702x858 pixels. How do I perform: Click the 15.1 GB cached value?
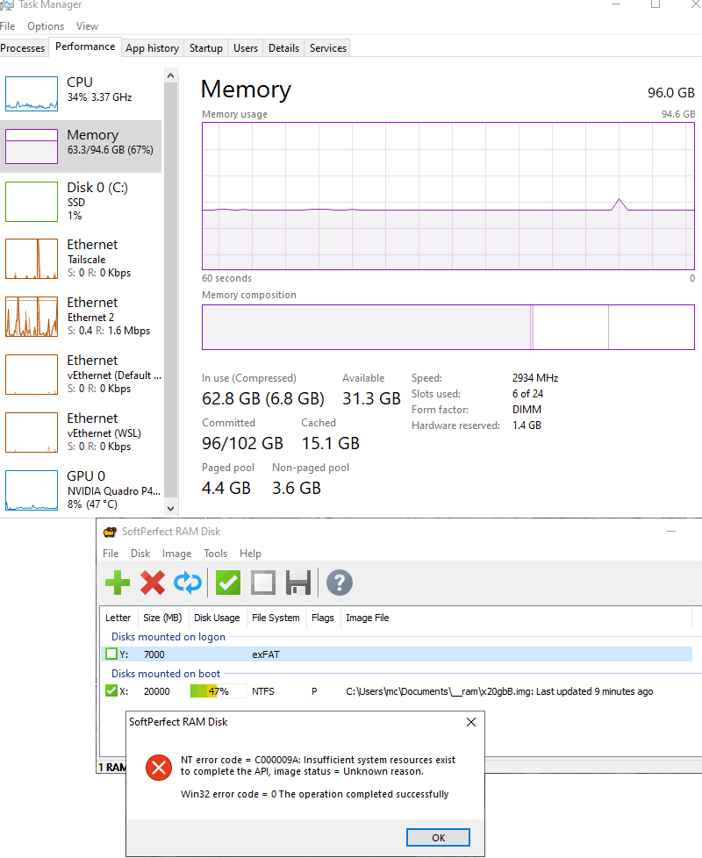(x=331, y=443)
